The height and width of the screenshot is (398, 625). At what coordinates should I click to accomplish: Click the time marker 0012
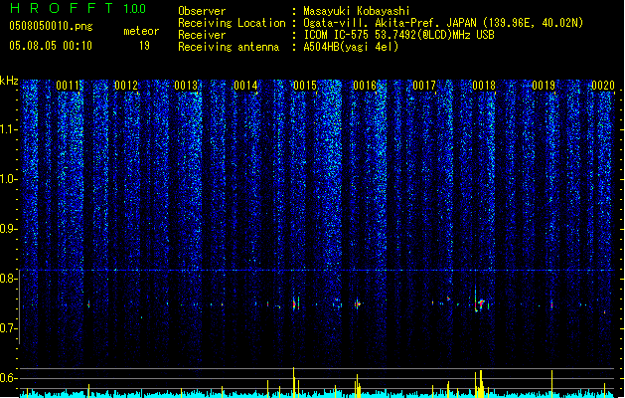pos(126,86)
